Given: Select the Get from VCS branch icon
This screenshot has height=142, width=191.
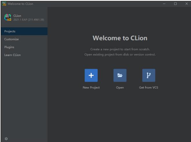Looking at the screenshot, I should coord(148,75).
